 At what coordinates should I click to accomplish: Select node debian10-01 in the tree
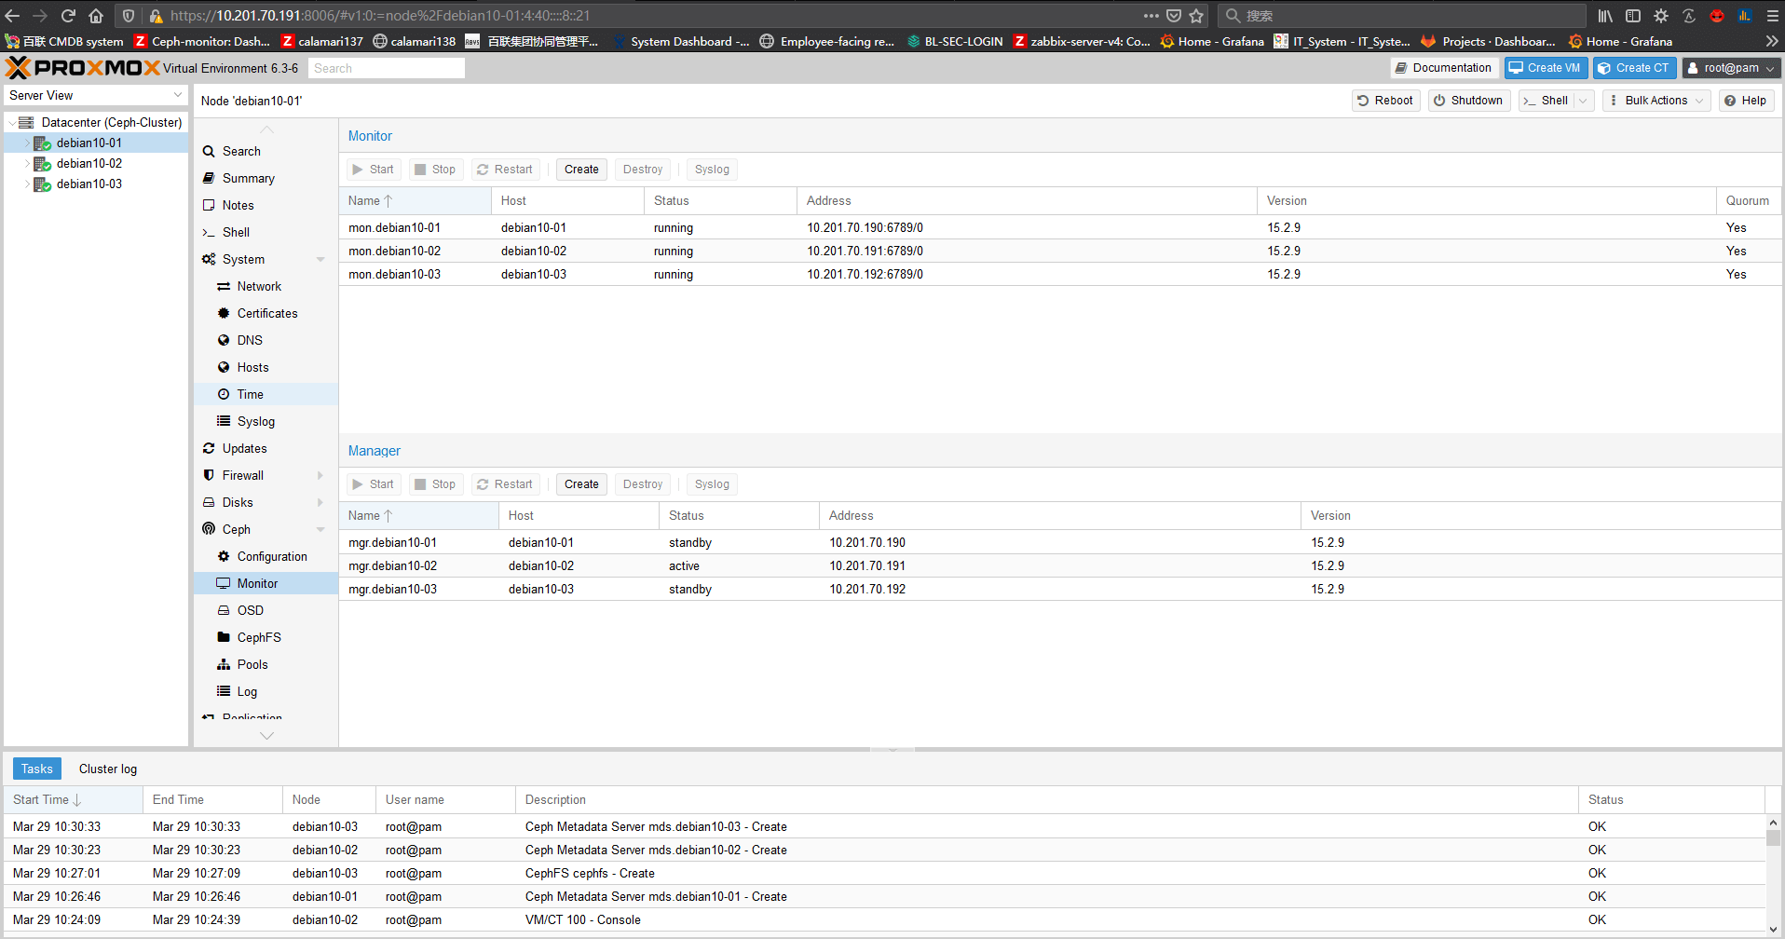coord(89,143)
